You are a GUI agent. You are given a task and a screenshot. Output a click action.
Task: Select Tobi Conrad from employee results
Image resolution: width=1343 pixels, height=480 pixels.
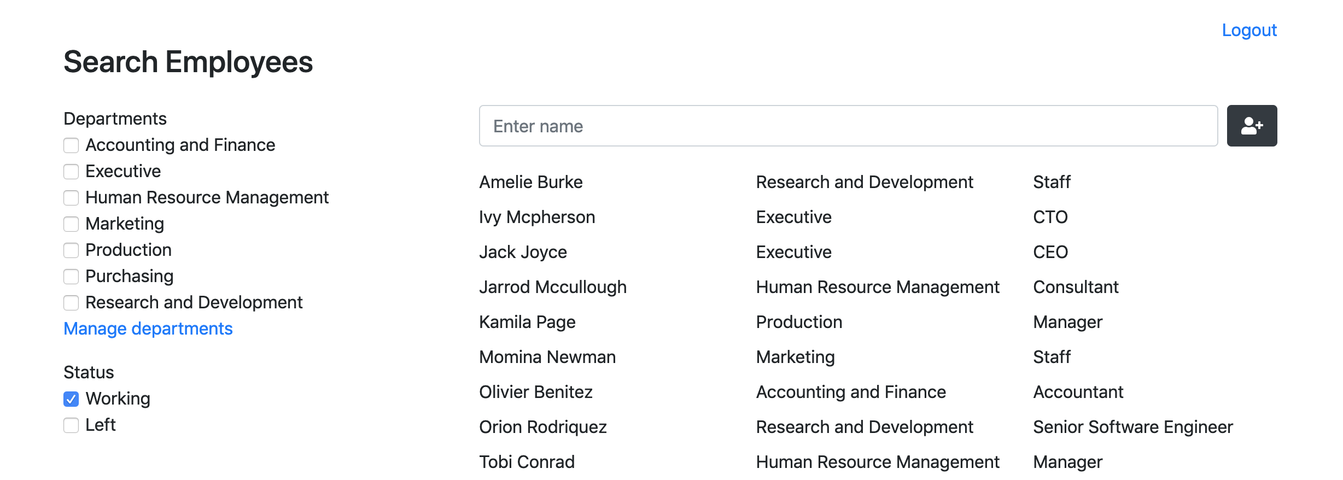click(x=527, y=462)
